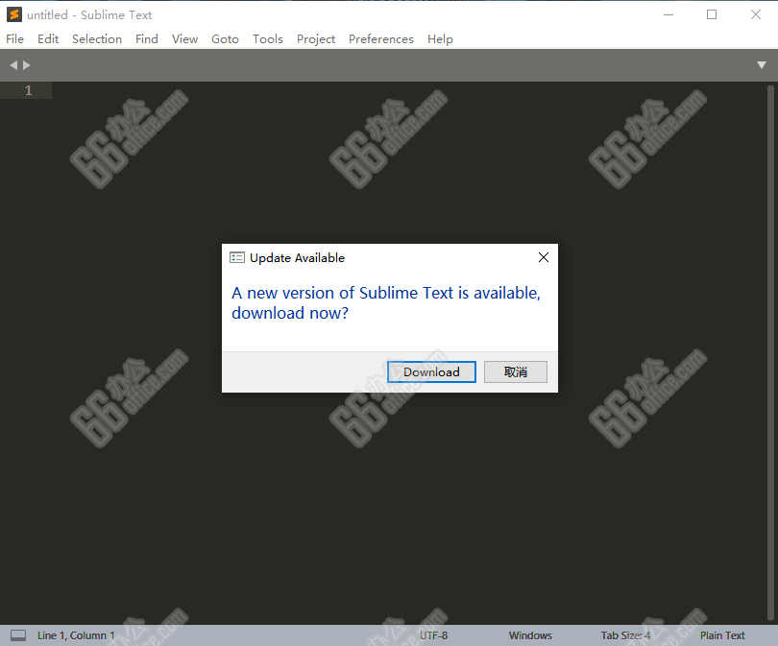
Task: Click the next tab right arrow
Action: tap(27, 65)
